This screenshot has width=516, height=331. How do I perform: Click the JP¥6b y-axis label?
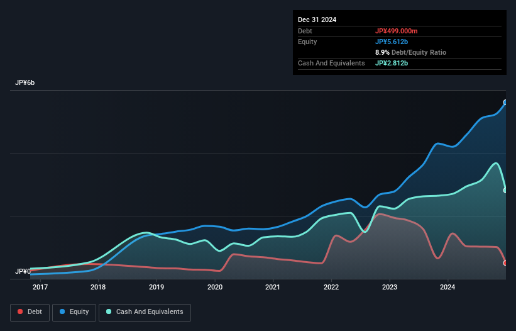[25, 82]
